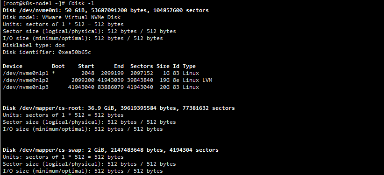Click the 'Type' column header
Screen dimensions: 384x175
(x=189, y=66)
